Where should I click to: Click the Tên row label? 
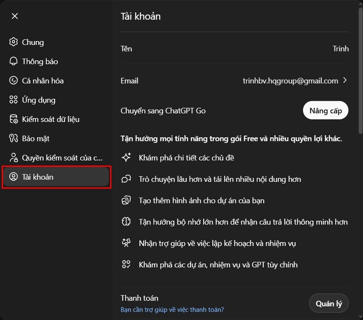pos(126,48)
